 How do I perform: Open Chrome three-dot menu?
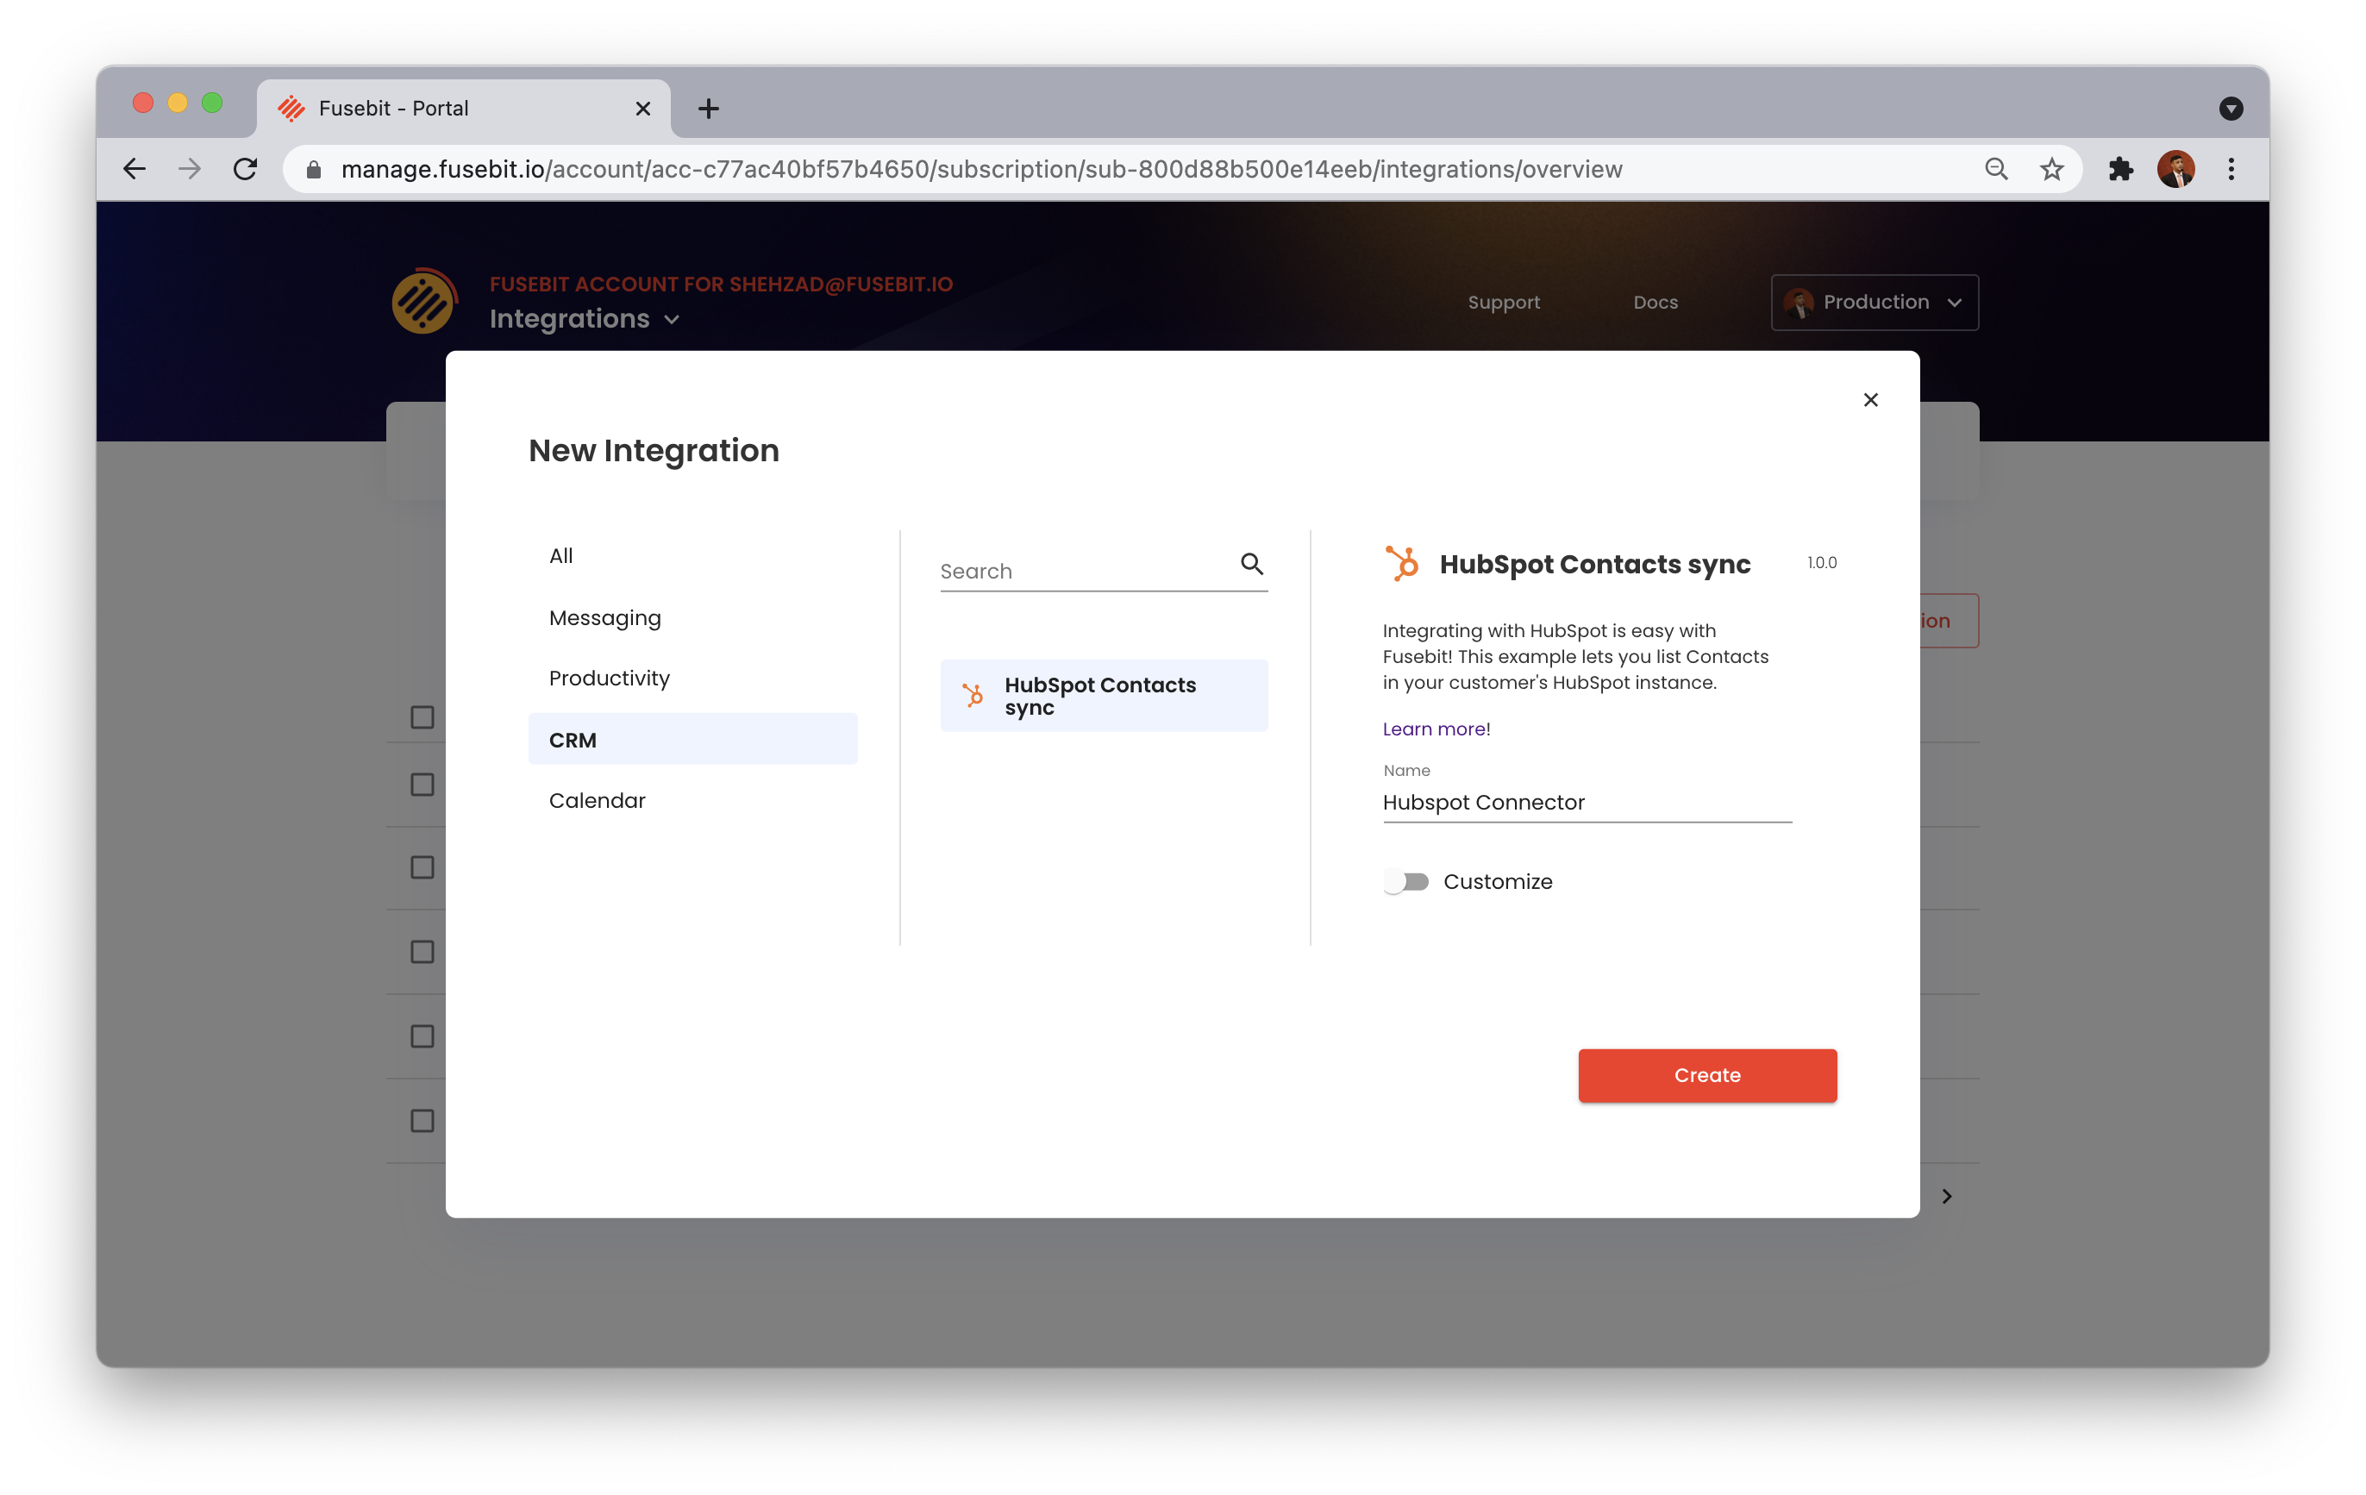coord(2231,169)
